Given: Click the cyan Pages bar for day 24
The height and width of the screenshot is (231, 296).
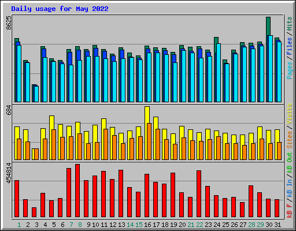Looking at the screenshot, I should (x=219, y=73).
